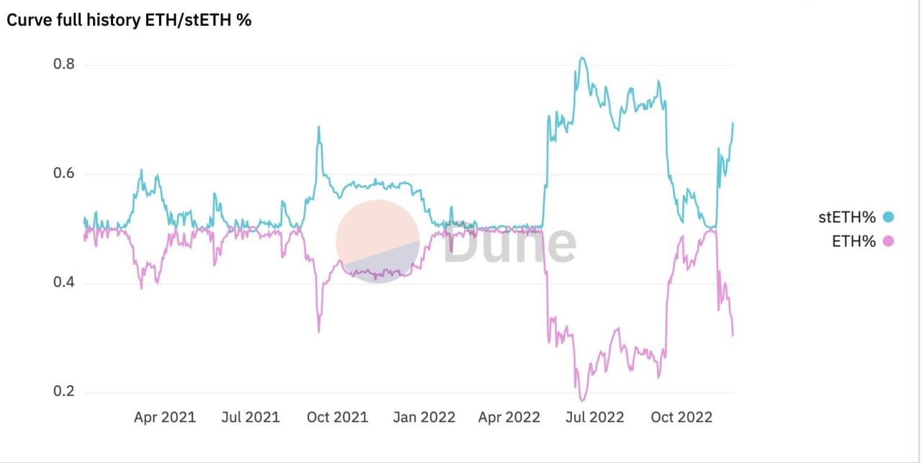Toggle the ETH% series legend label
Image resolution: width=922 pixels, height=463 pixels.
[854, 241]
